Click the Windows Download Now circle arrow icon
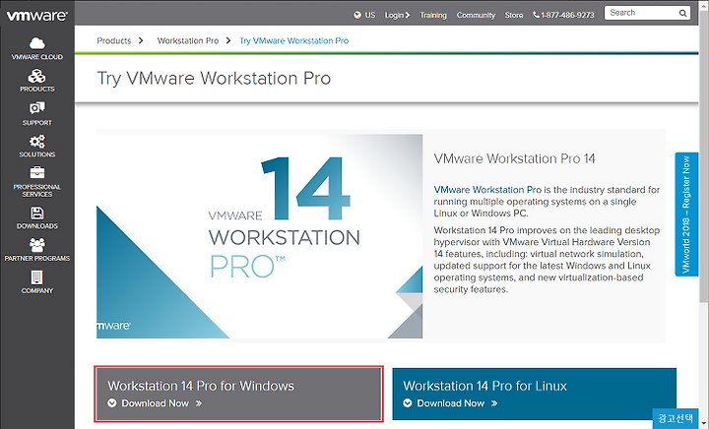This screenshot has height=429, width=709. [x=112, y=402]
